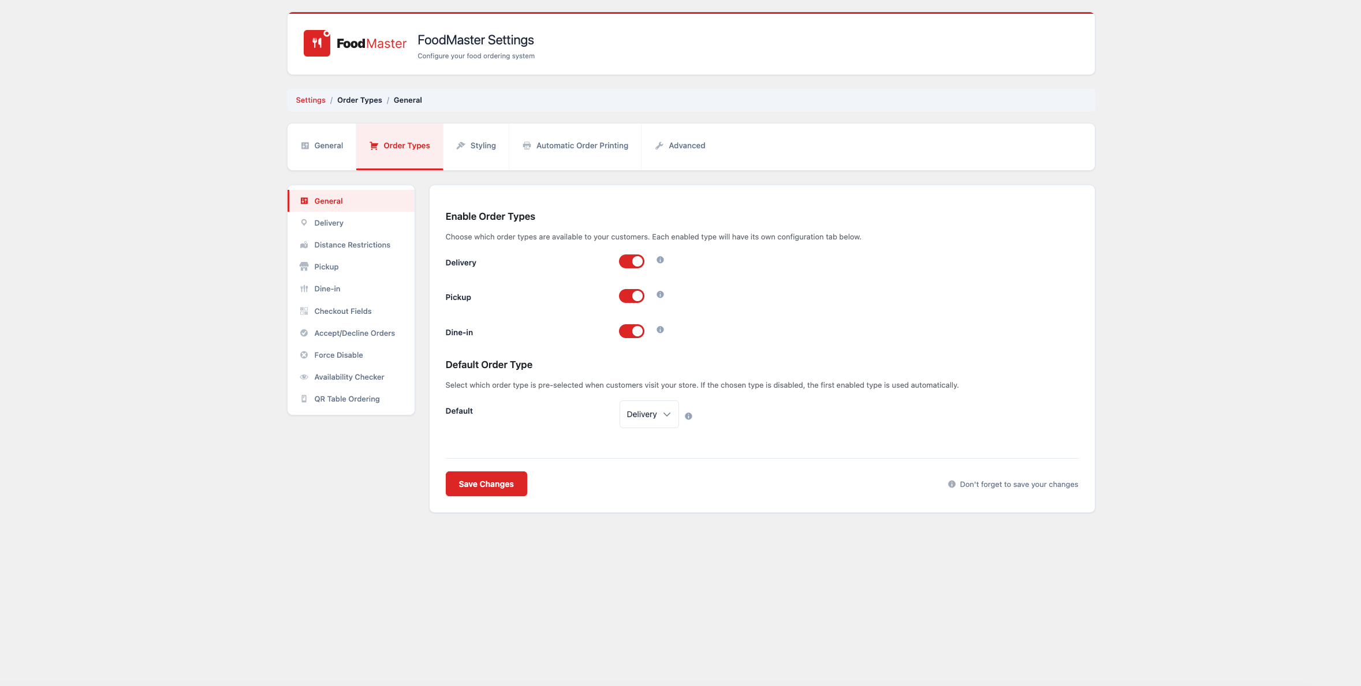Click the Checkout Fields grid icon

304,311
